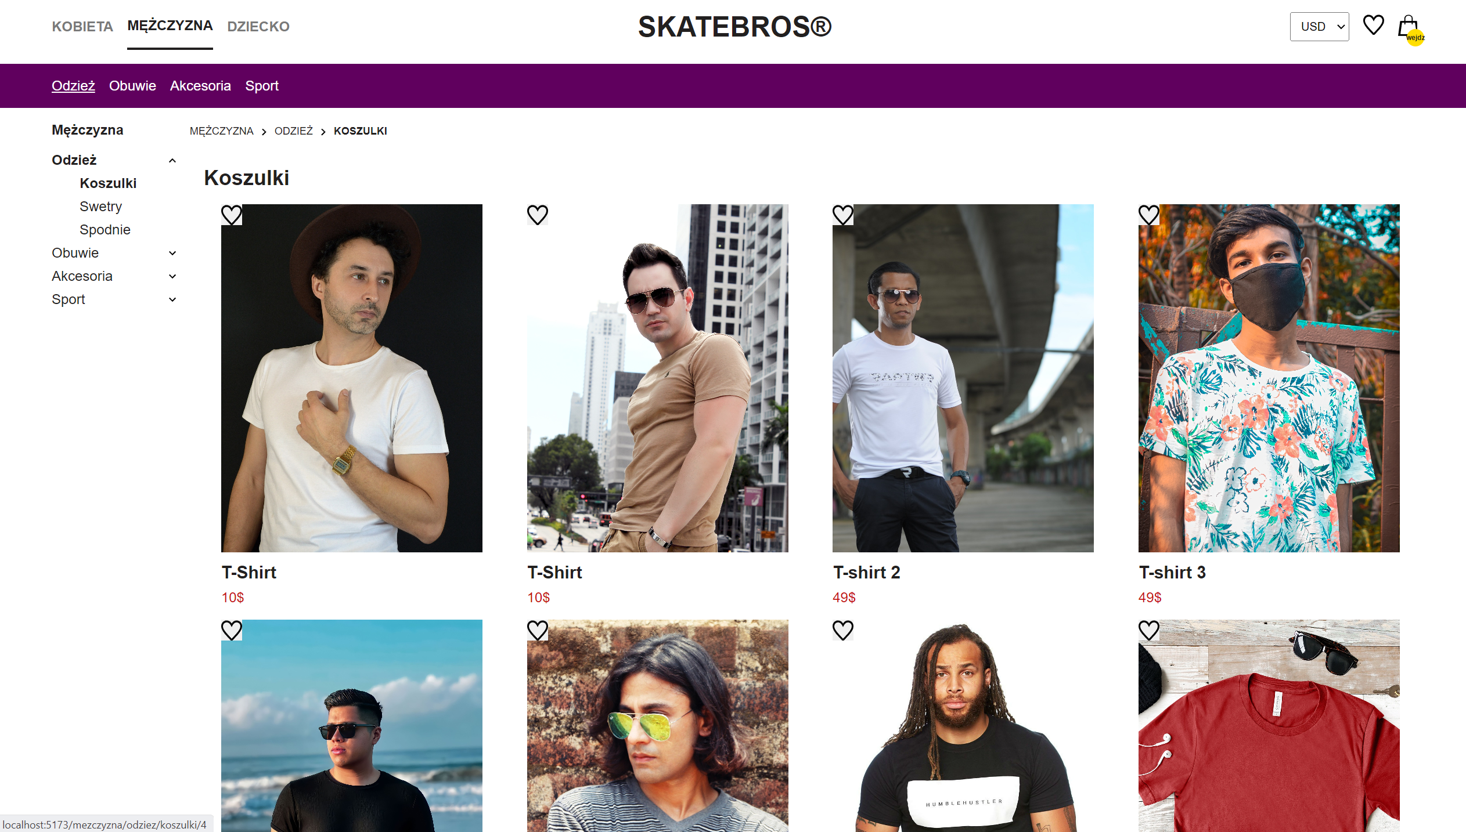Image resolution: width=1466 pixels, height=832 pixels.
Task: Add T-shirt 2 to favorites
Action: coord(842,215)
